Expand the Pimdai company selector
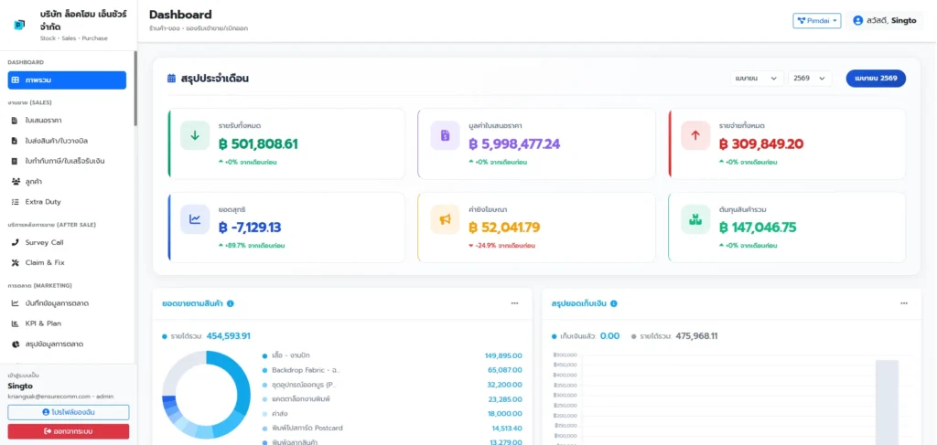This screenshot has height=445, width=937. (x=816, y=20)
